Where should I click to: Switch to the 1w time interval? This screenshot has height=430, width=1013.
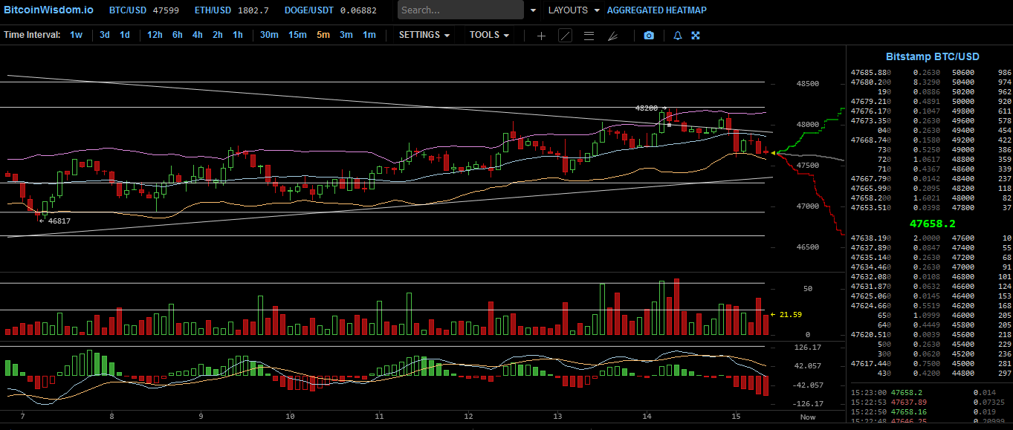pos(77,35)
